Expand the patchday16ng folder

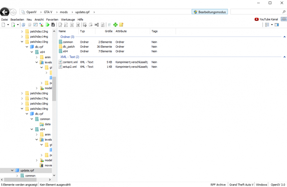pos(22,93)
